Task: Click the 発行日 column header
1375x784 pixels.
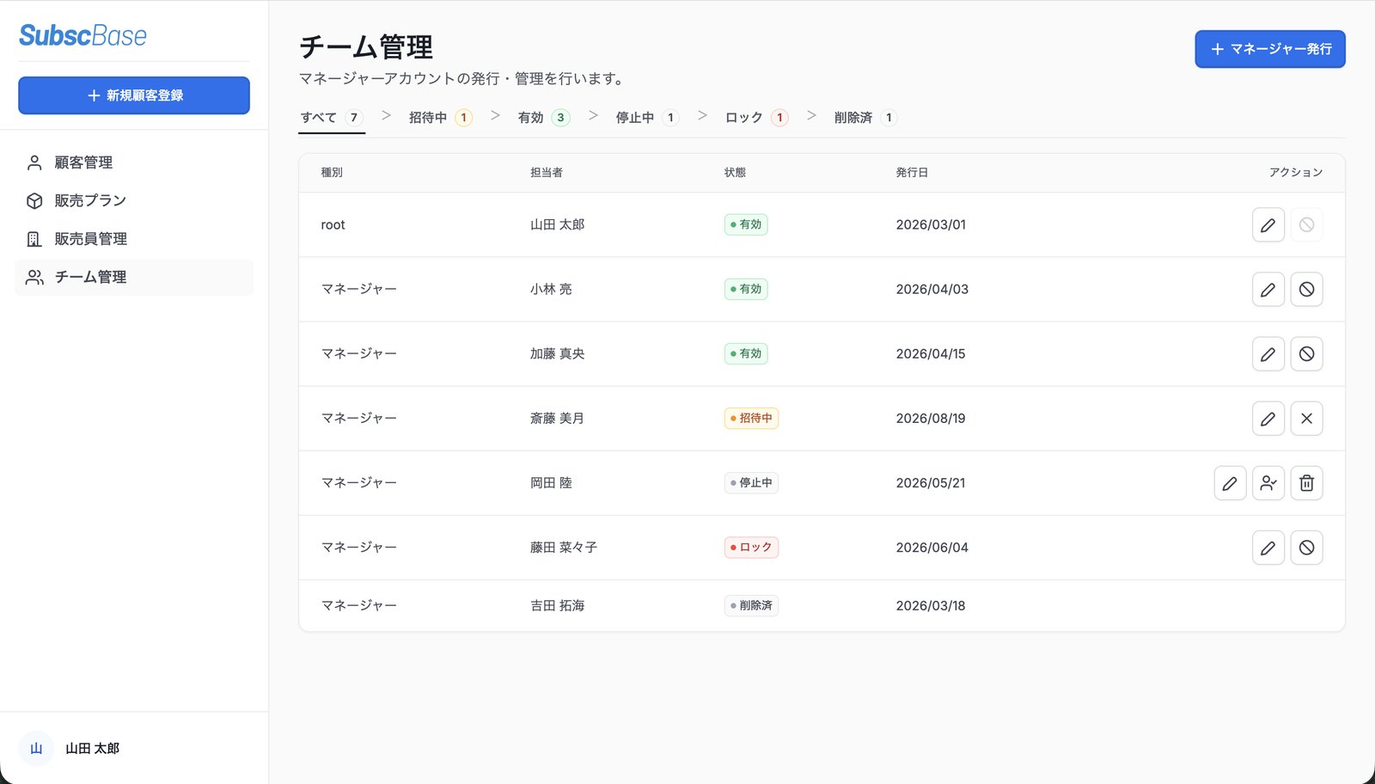Action: (x=912, y=173)
